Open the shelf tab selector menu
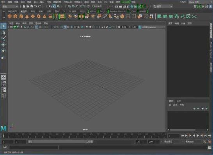 tap(4, 12)
